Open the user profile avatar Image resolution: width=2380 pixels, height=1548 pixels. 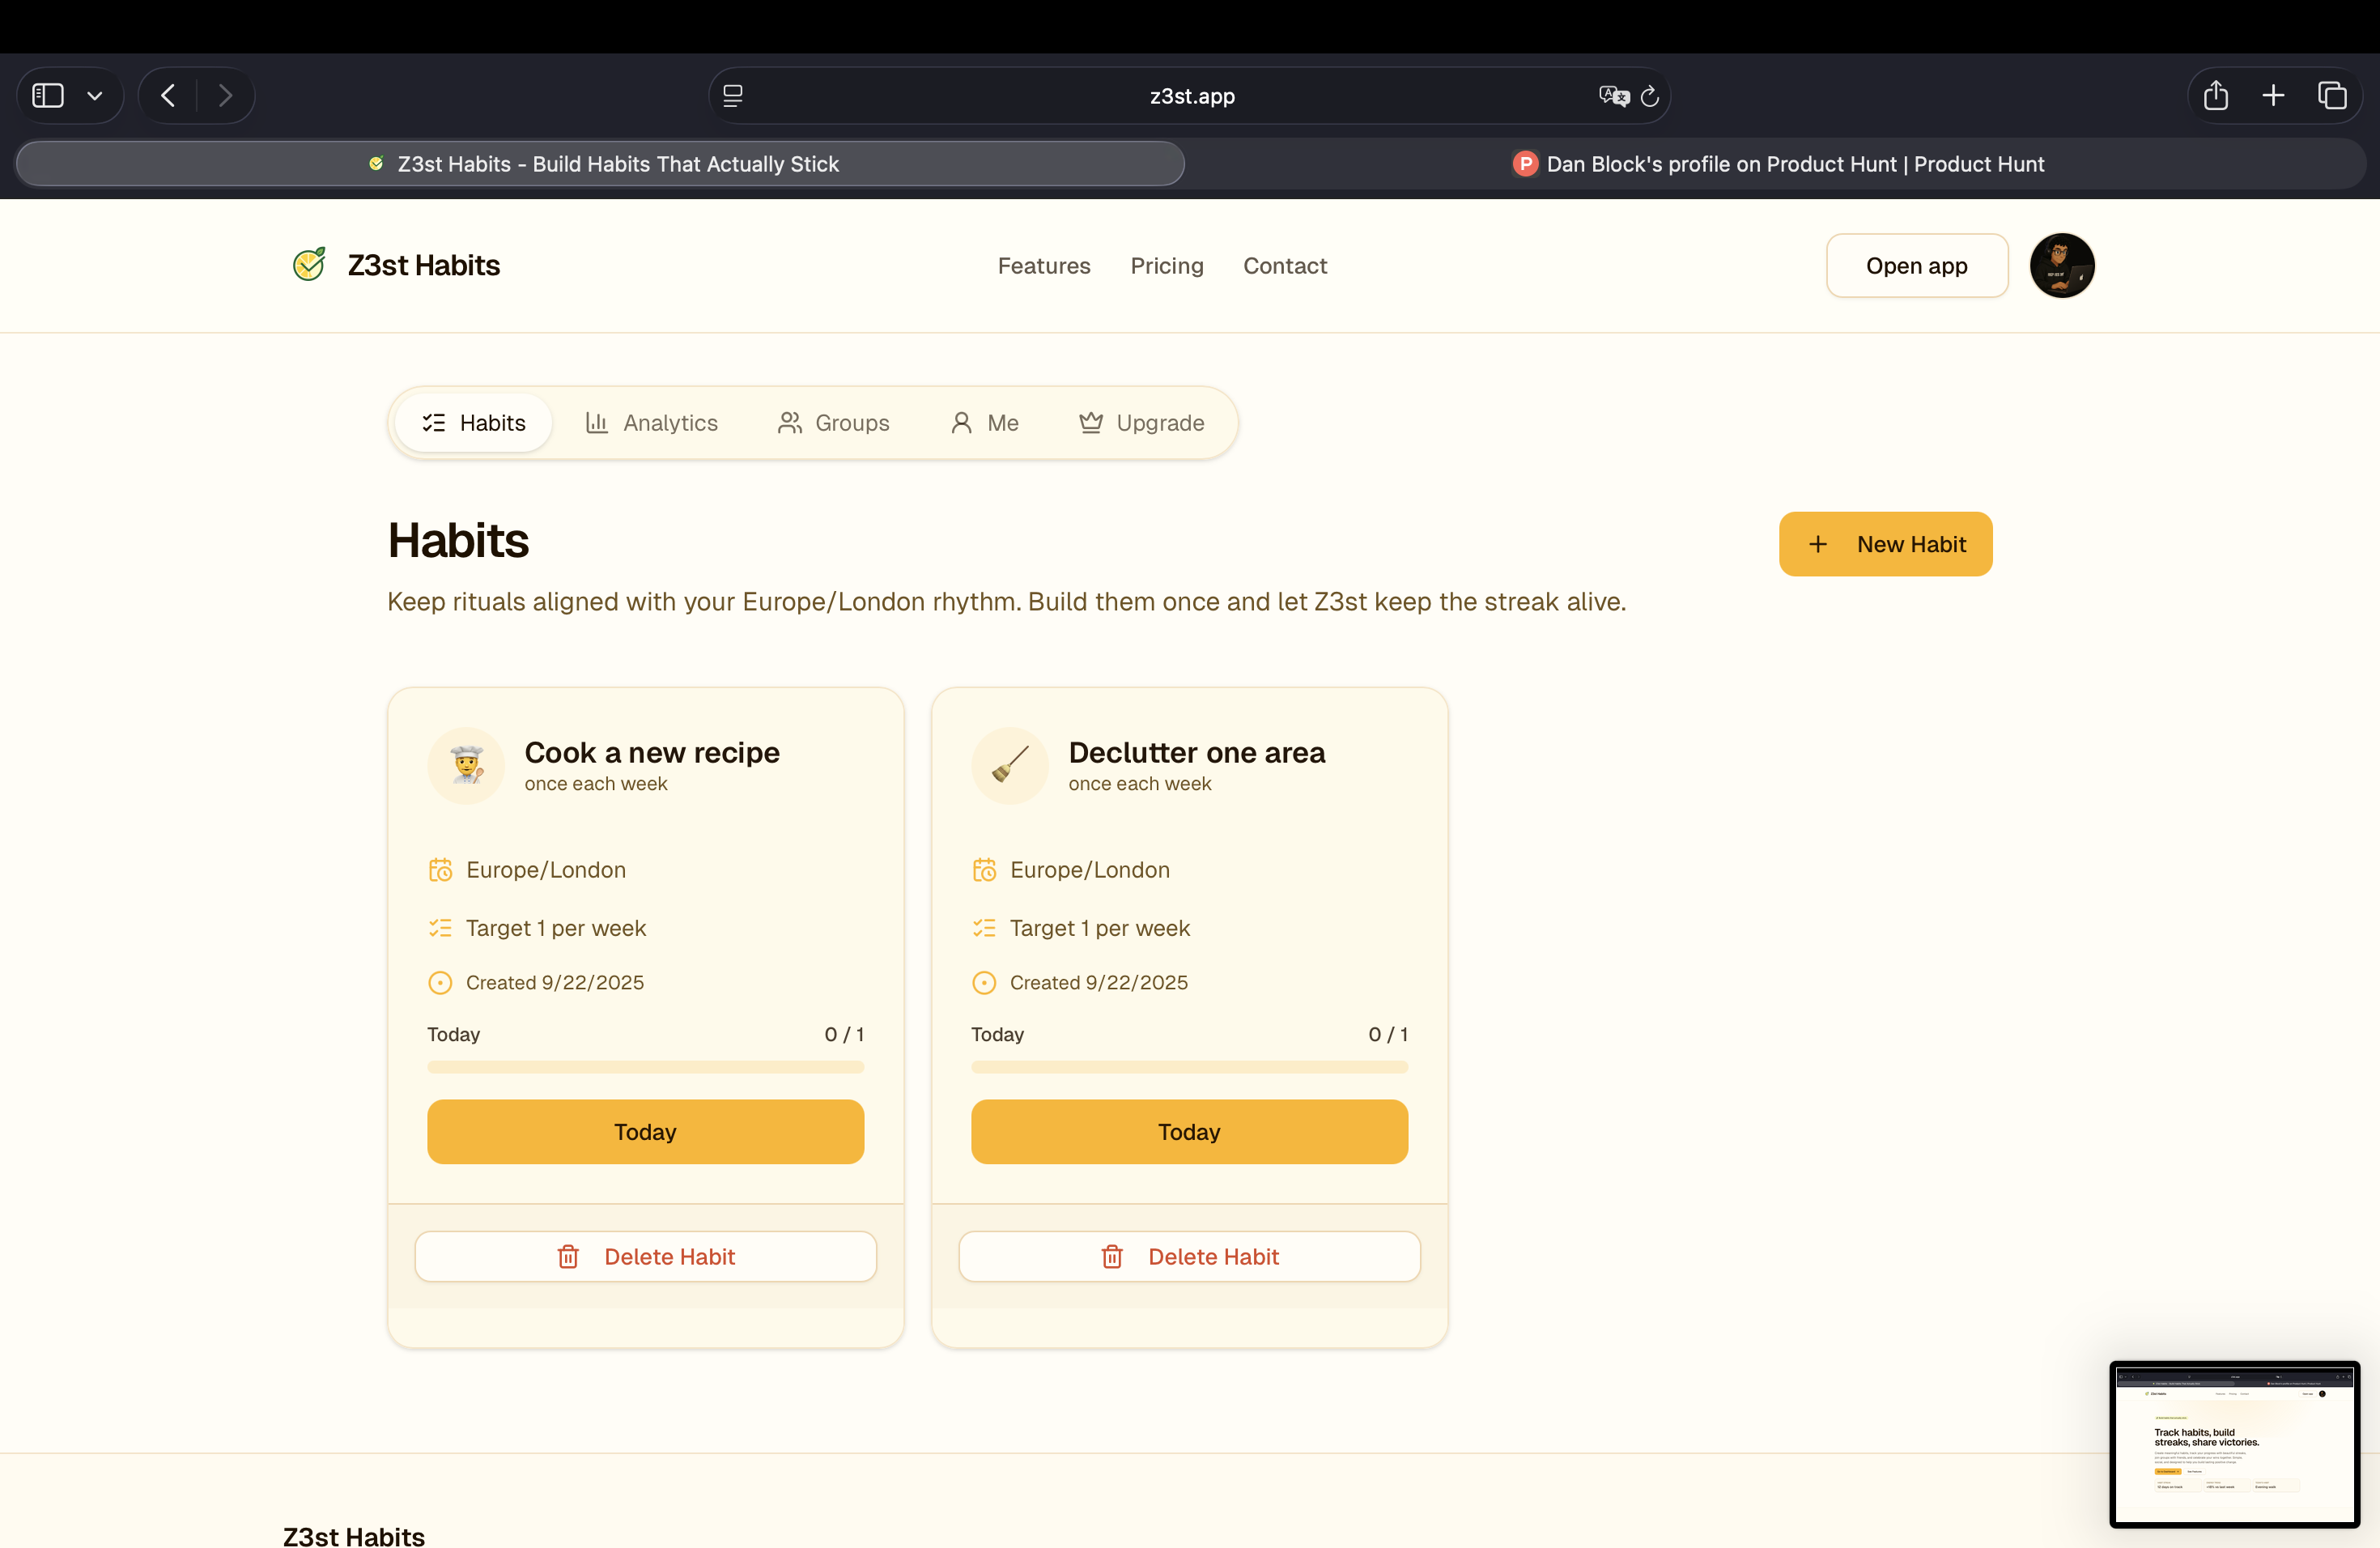coord(2062,265)
